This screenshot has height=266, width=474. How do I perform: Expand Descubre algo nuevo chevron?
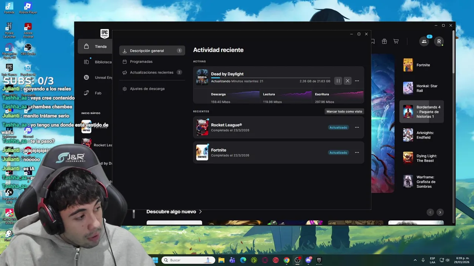point(200,212)
